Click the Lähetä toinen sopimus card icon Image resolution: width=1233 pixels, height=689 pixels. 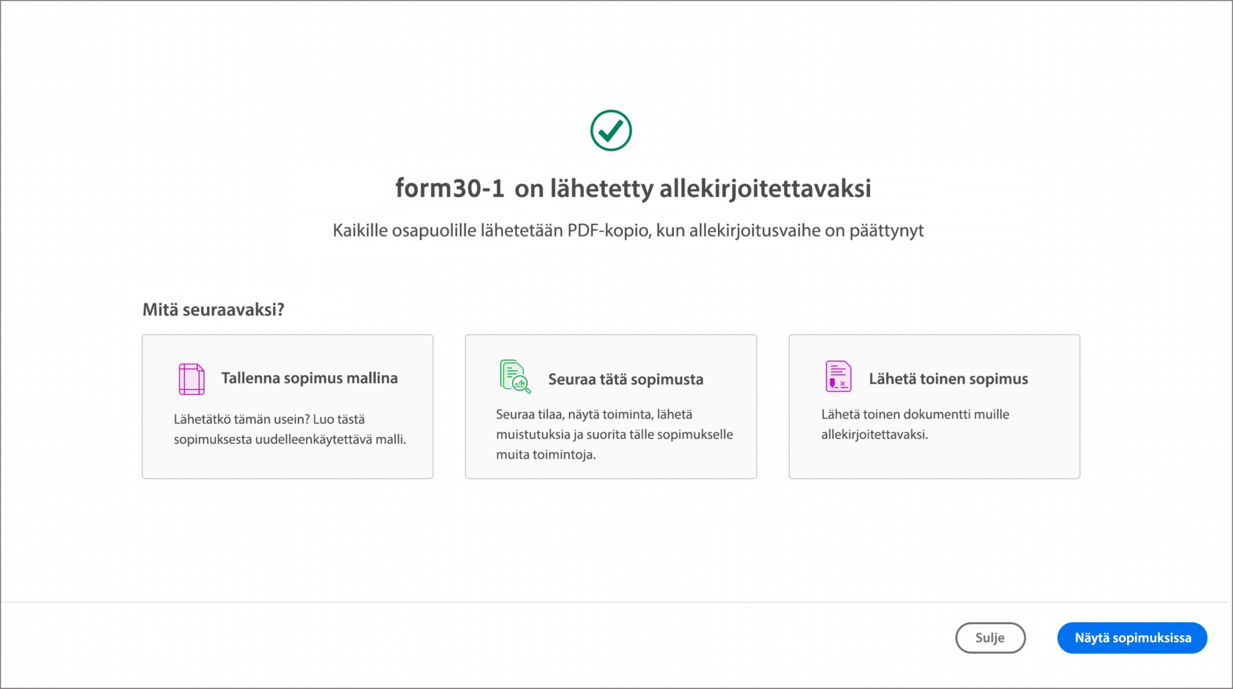[x=838, y=377]
